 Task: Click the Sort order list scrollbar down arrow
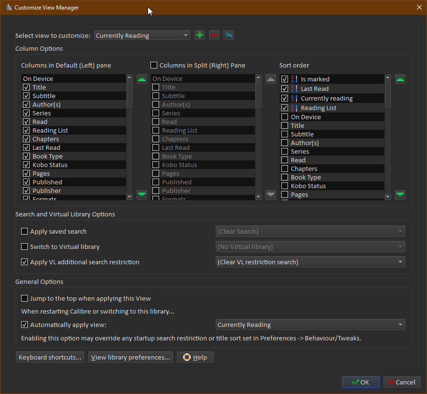[x=388, y=197]
